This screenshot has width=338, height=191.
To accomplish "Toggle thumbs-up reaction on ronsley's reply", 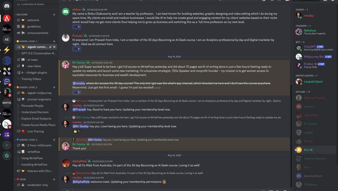I will (x=77, y=131).
